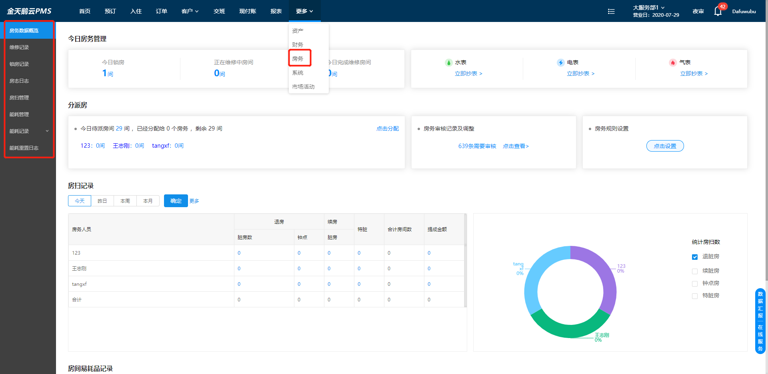Select the 昨日 date filter
The height and width of the screenshot is (374, 768).
(x=102, y=201)
